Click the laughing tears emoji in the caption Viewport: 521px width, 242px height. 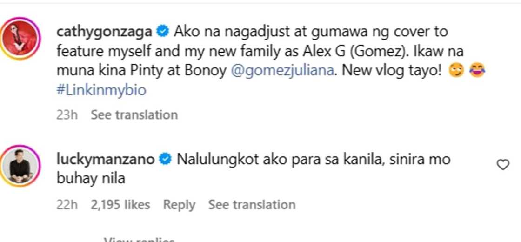[x=477, y=72]
